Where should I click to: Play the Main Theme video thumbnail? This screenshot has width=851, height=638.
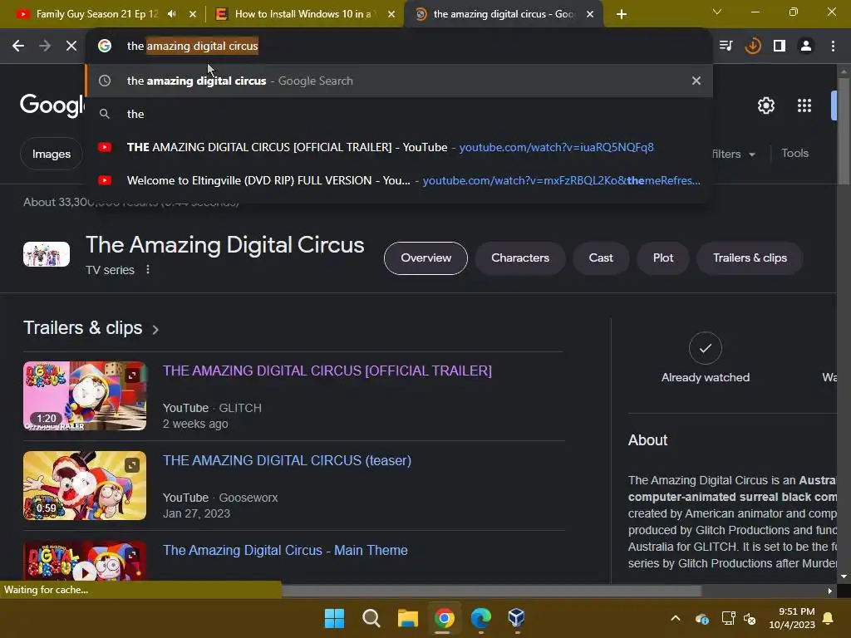click(85, 561)
